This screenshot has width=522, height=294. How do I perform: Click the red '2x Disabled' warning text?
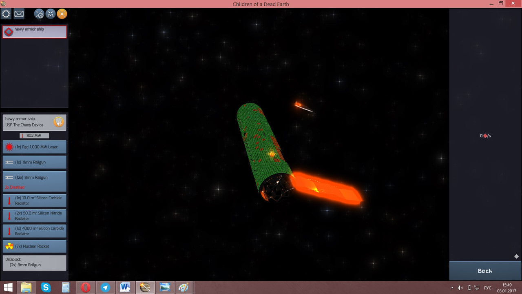[15, 187]
